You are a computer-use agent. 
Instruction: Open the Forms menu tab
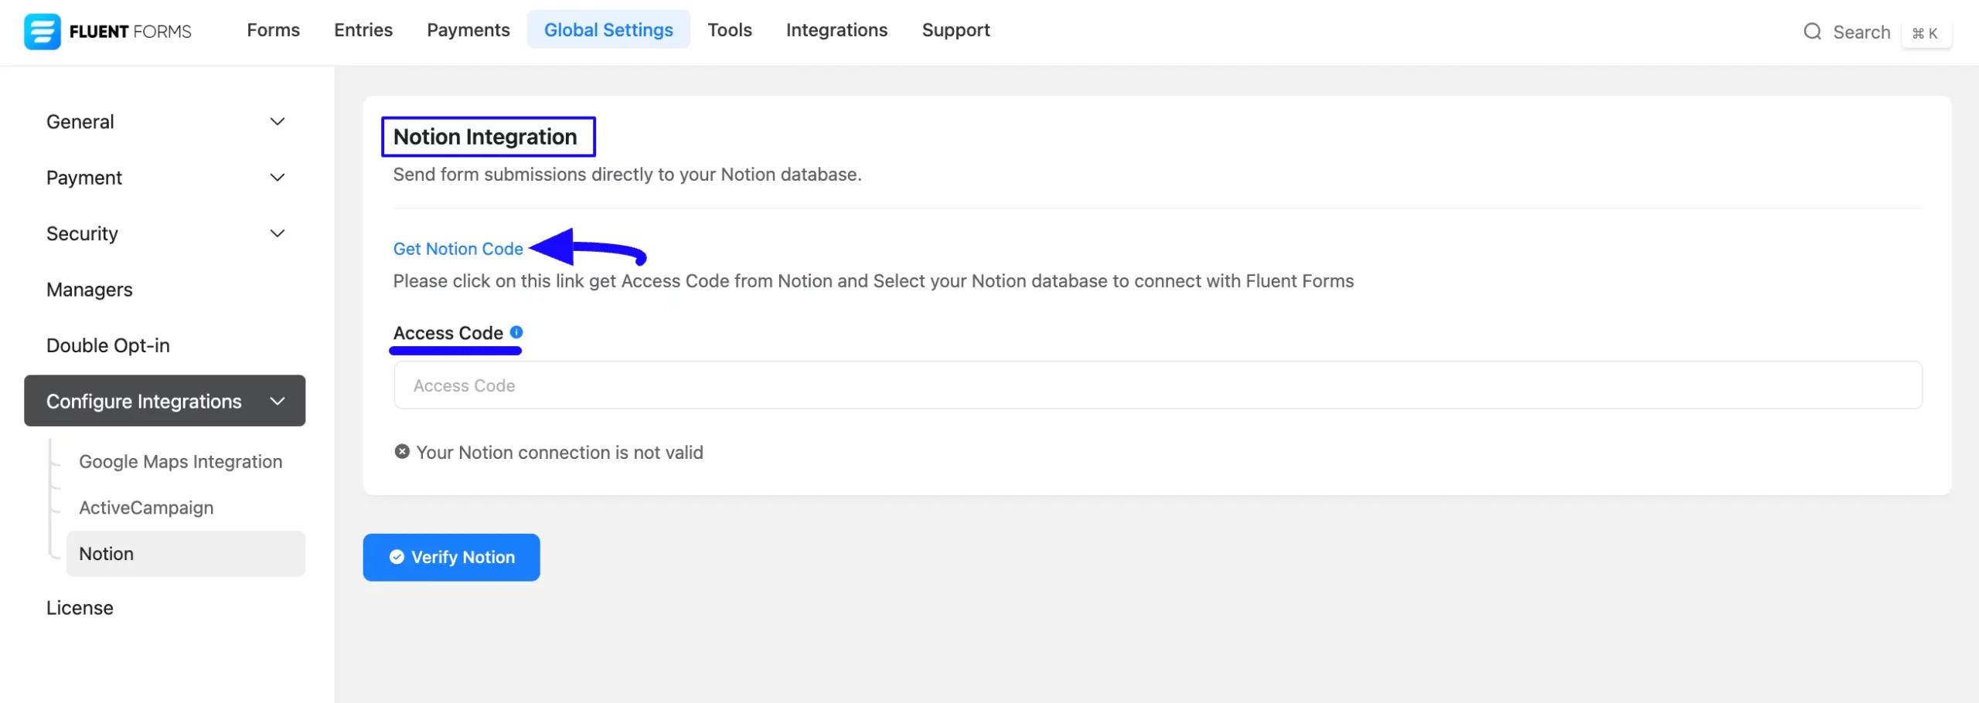[x=274, y=29]
